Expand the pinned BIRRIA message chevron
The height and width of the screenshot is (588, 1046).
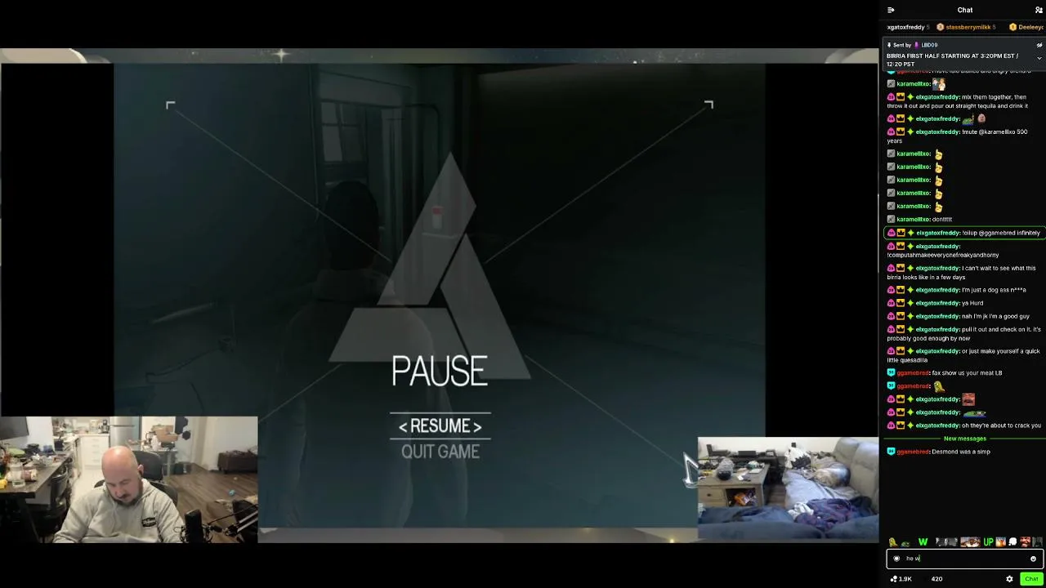[1039, 58]
